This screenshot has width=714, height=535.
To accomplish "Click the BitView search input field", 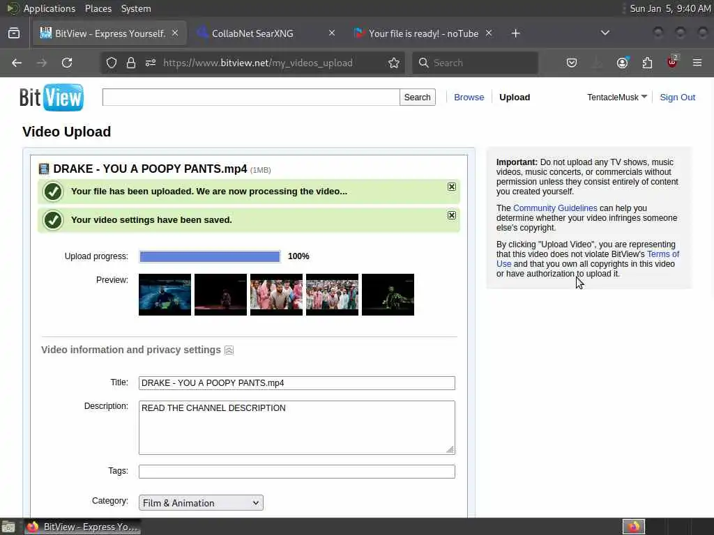I will [x=251, y=98].
